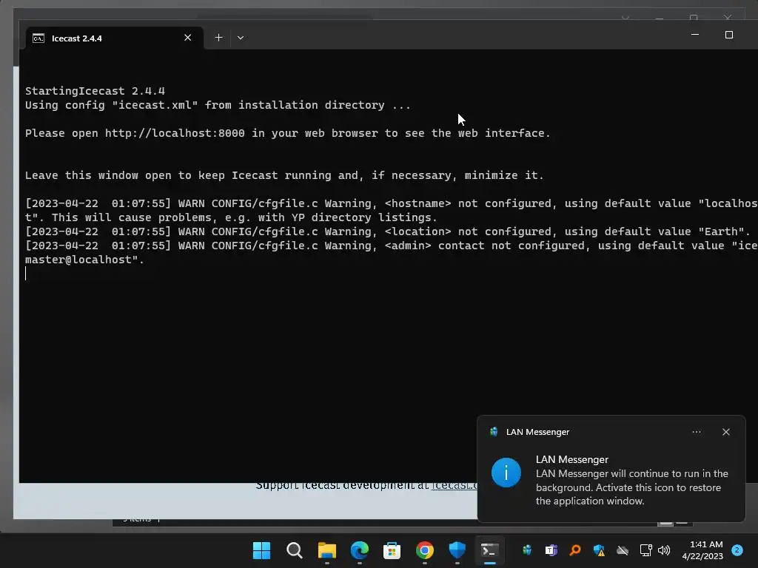Click the http://localhost:8000 URL in the terminal
Image resolution: width=758 pixels, height=568 pixels.
click(175, 133)
